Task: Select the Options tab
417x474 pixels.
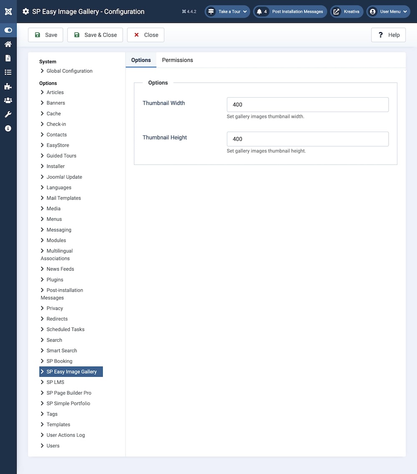Action: 141,60
